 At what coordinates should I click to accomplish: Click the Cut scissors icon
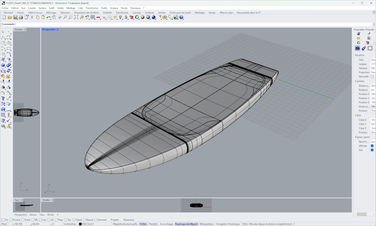(x=32, y=18)
